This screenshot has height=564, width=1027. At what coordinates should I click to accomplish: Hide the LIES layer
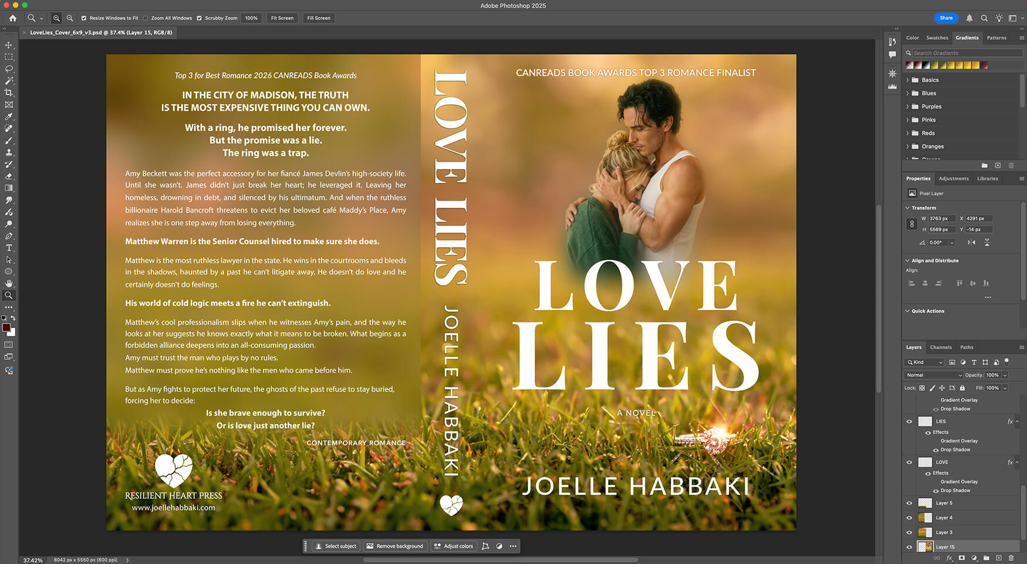pyautogui.click(x=909, y=421)
